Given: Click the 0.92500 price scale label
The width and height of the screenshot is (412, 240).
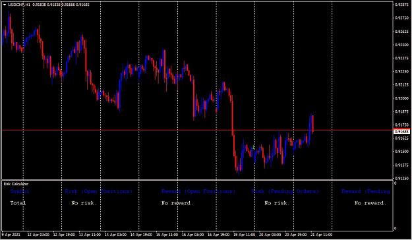Looking at the screenshot, I should 402,45.
